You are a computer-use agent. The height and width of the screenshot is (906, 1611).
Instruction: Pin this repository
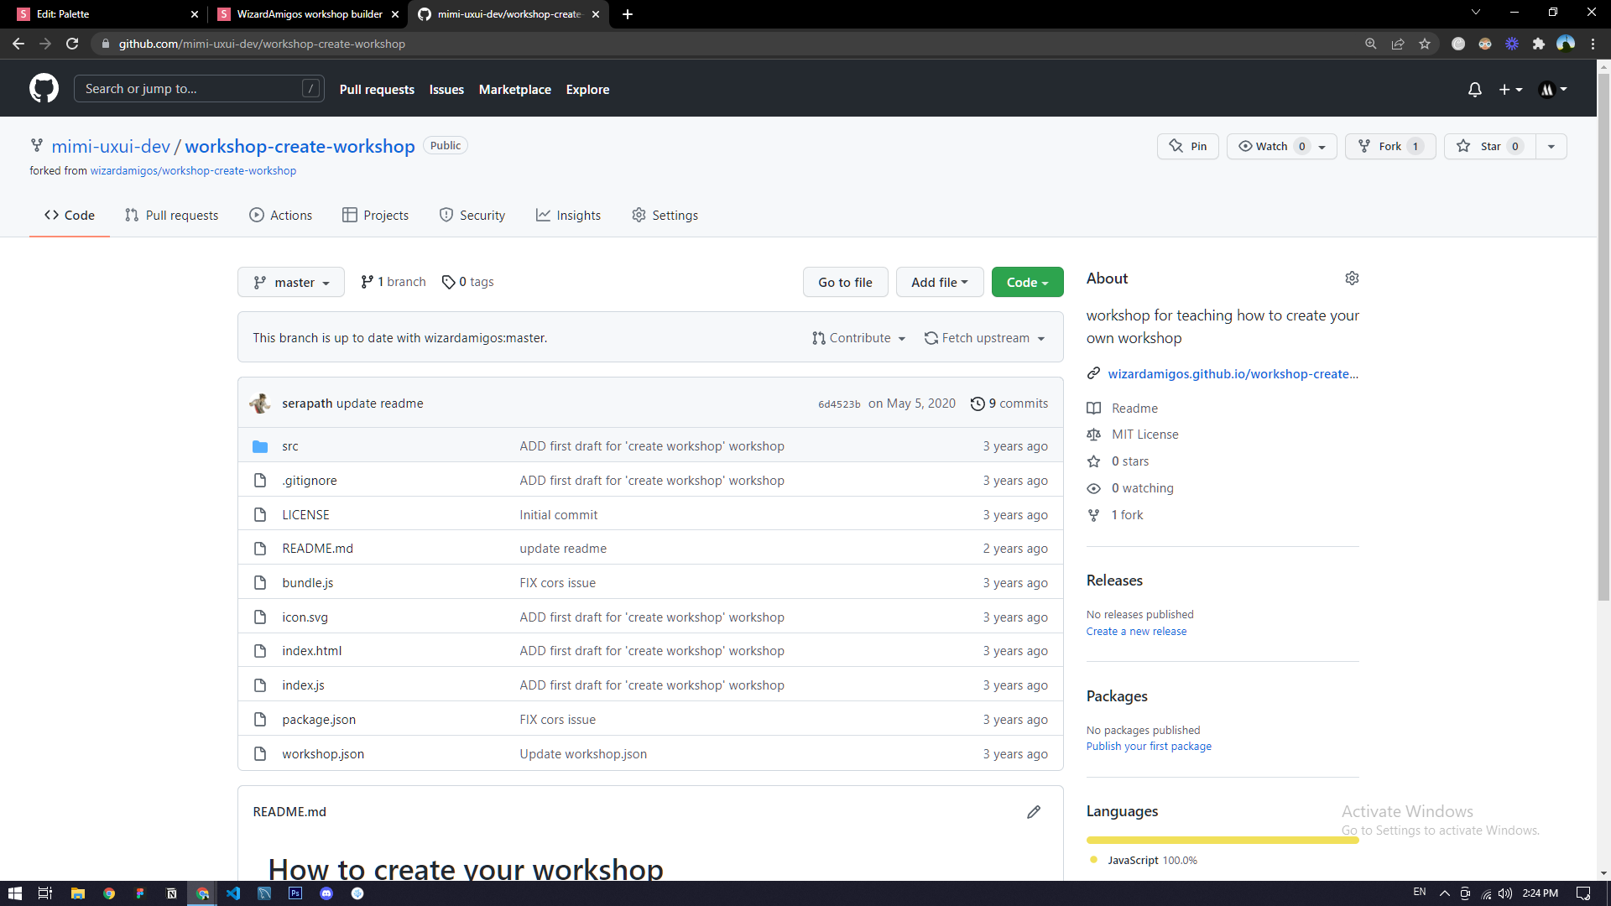coord(1188,146)
